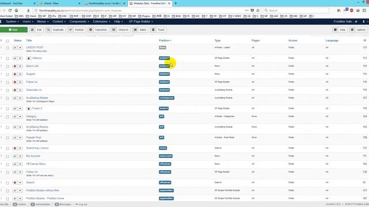
Task: Open the Components menu
Action: click(x=79, y=21)
